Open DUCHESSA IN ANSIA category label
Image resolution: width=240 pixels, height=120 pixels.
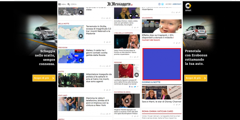122,92
